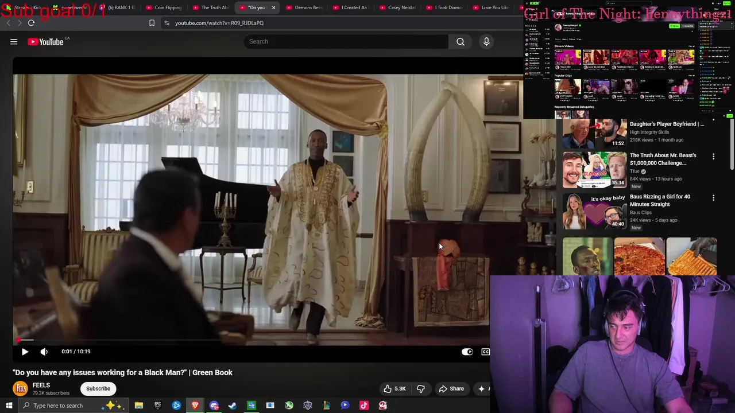Open Daughter's Player Boyfriend video title
This screenshot has width=735, height=413.
(x=667, y=124)
